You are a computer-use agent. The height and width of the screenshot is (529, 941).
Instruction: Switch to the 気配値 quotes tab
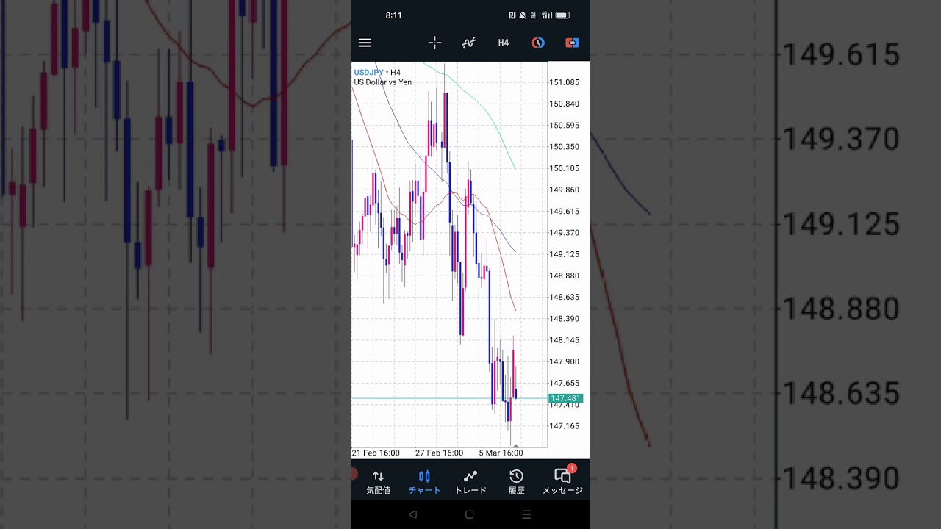378,482
